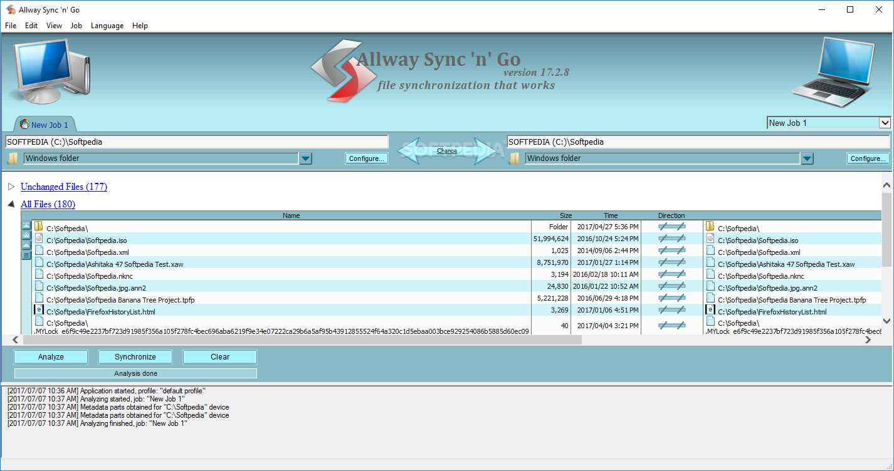894x471 pixels.
Task: Click direction icon for Ashitaka 47 Softpedia Test.xaw
Action: click(x=671, y=262)
